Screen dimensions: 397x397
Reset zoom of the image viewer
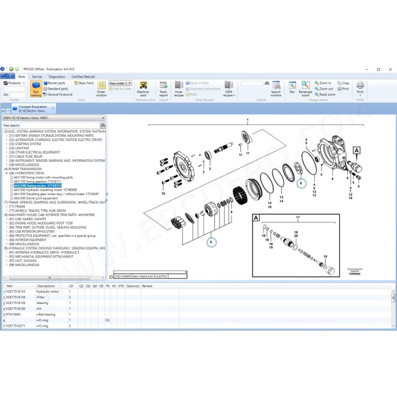pos(325,95)
